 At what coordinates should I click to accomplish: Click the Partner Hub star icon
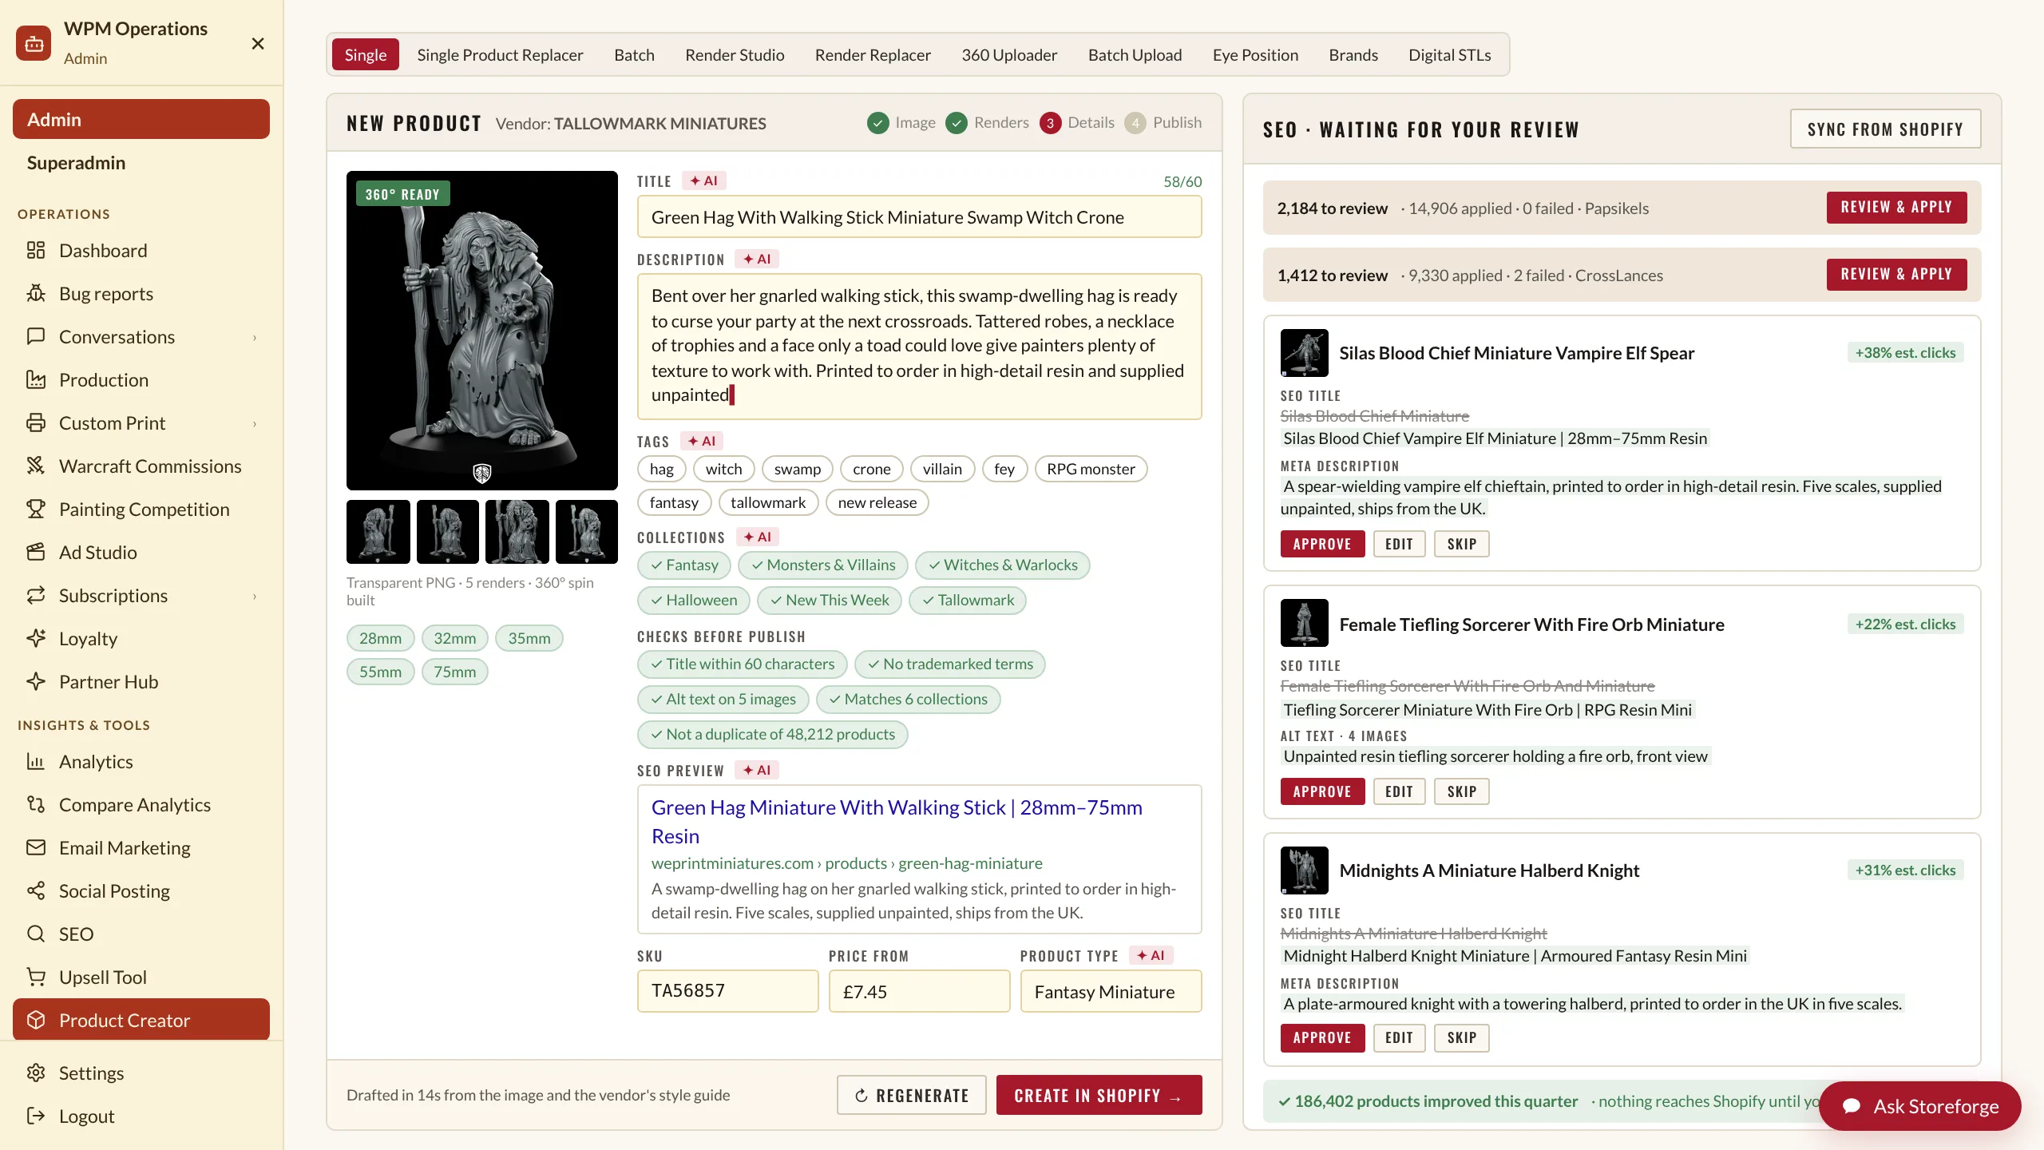[36, 682]
